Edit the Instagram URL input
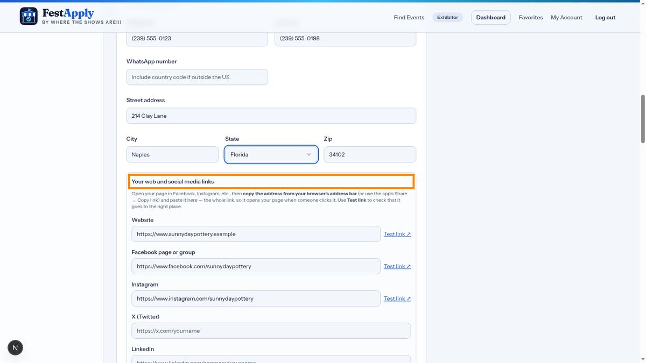The height and width of the screenshot is (363, 646). click(x=256, y=298)
